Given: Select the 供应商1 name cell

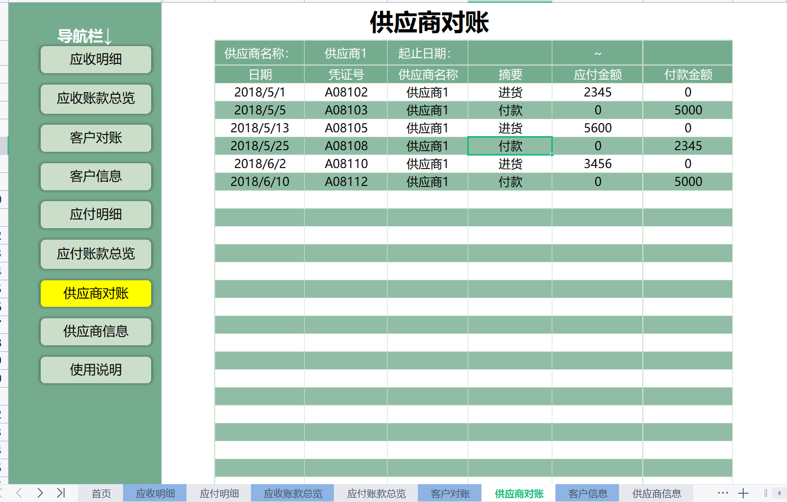Looking at the screenshot, I should pos(345,53).
